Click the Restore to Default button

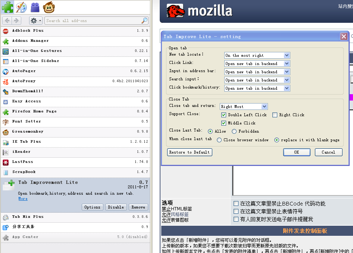pyautogui.click(x=190, y=152)
